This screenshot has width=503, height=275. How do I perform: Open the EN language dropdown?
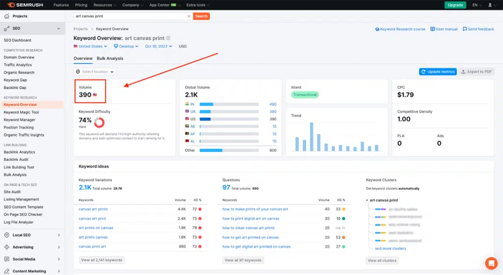tap(476, 5)
